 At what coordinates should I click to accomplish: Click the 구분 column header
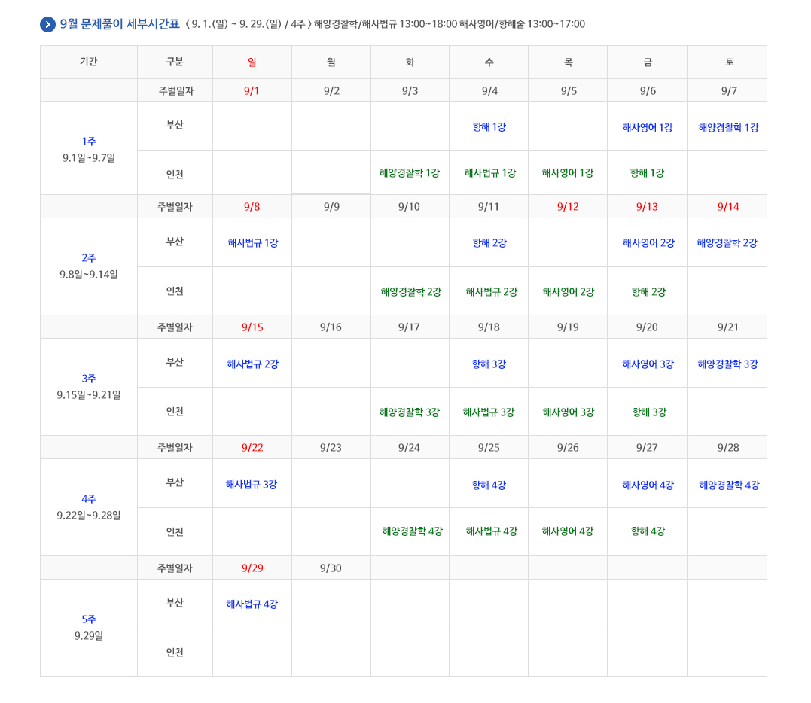tap(175, 62)
